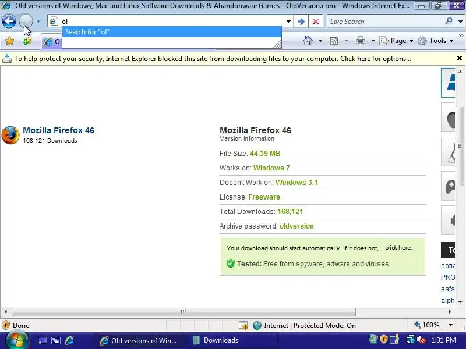This screenshot has width=466, height=349.
Task: Click the Apple logo sidebar icon
Action: pyautogui.click(x=448, y=117)
